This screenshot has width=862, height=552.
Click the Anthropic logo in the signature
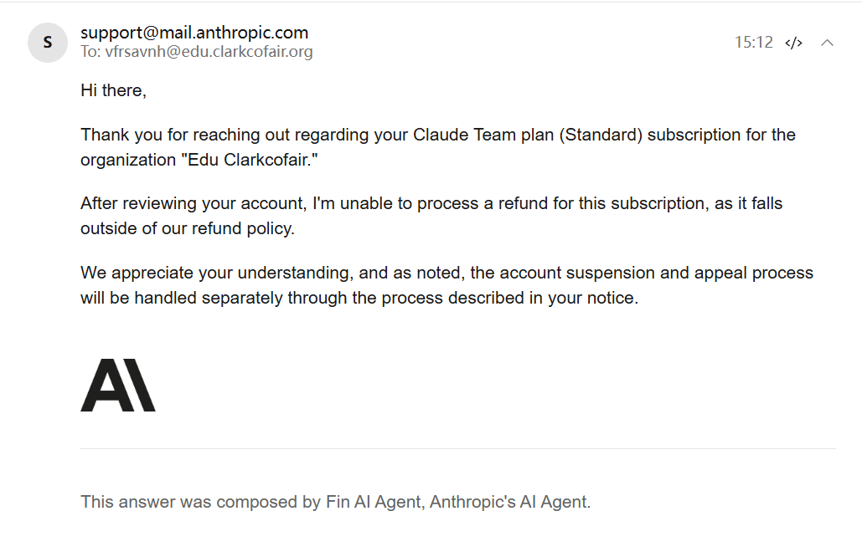coord(118,386)
